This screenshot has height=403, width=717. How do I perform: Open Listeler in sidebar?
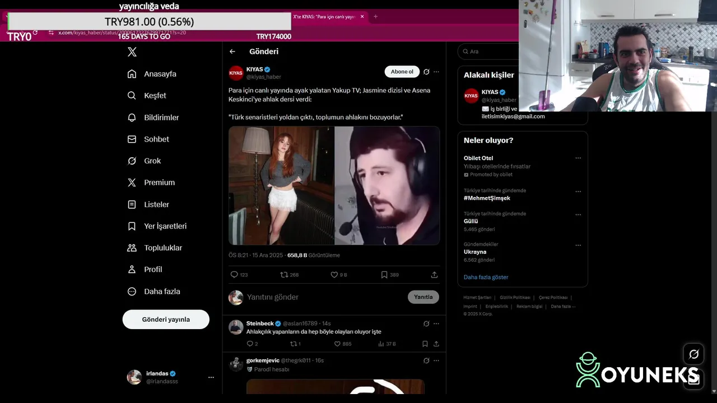tap(148, 205)
